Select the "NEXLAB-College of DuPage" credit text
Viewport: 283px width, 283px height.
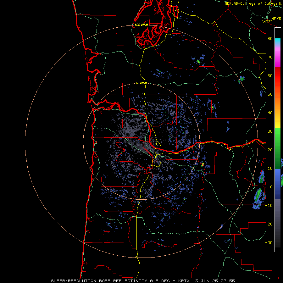[251, 3]
